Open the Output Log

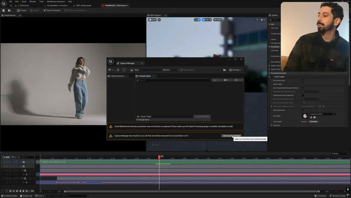click(x=26, y=196)
